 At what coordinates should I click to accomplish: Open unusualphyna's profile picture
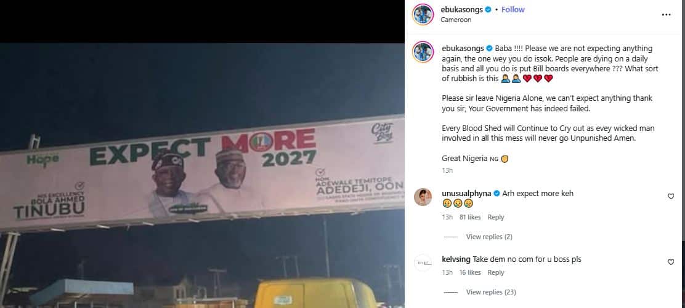[x=423, y=197]
